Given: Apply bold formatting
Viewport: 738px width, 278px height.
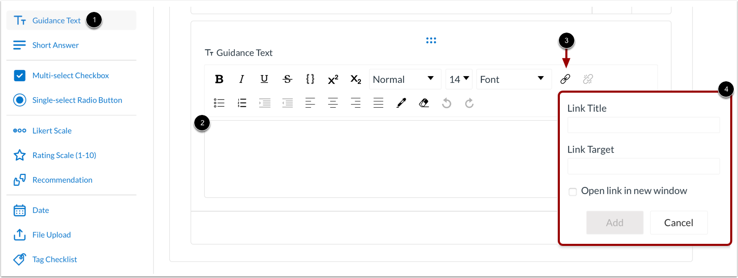Looking at the screenshot, I should pos(219,79).
